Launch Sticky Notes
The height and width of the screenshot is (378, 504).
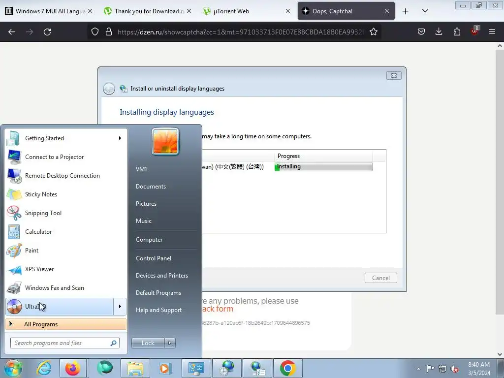(66, 194)
